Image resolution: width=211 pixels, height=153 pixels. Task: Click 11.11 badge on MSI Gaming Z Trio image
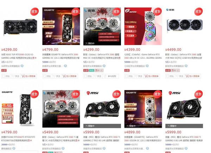click(116, 94)
